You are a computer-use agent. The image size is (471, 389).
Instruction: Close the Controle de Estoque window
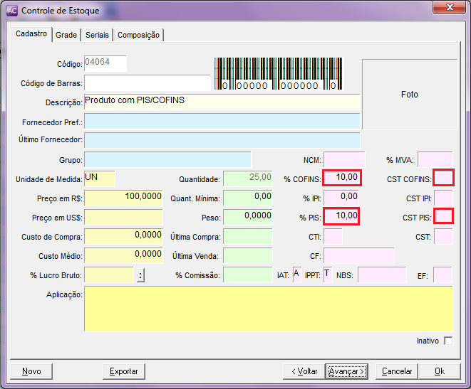448,9
